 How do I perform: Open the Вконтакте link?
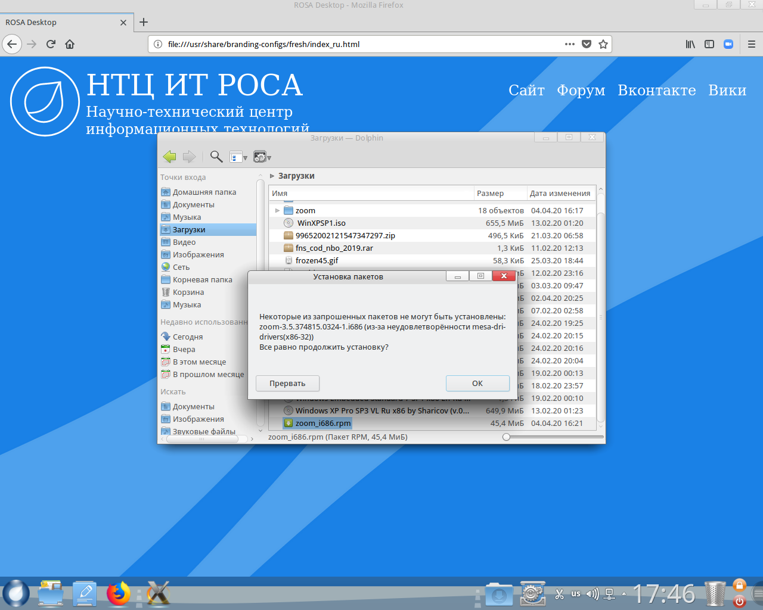(657, 90)
